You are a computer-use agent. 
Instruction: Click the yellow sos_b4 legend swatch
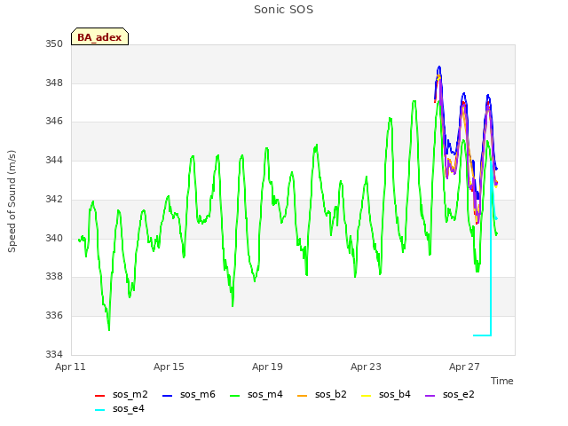[367, 396]
